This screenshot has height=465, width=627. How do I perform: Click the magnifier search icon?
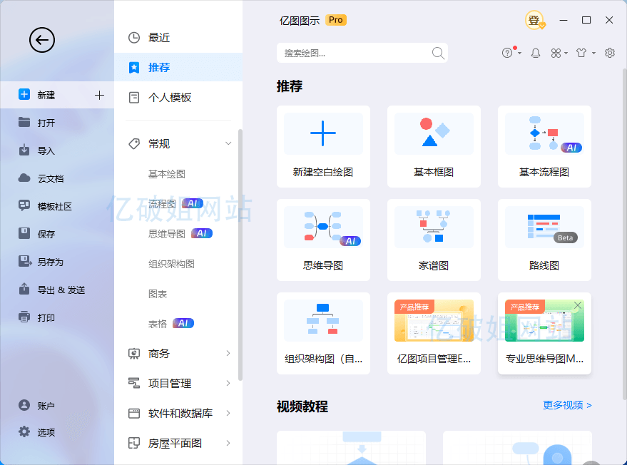pos(438,53)
